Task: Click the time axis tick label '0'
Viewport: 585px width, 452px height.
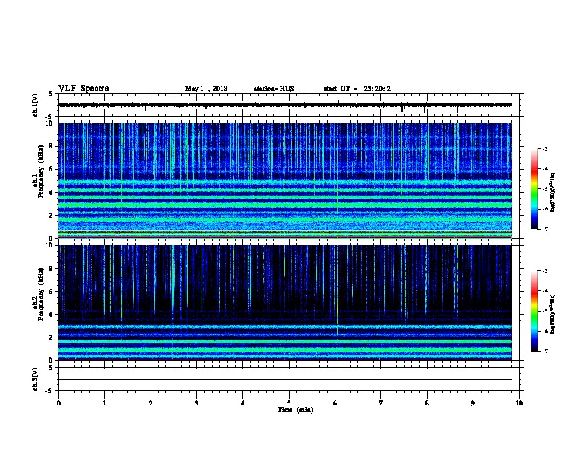Action: (58, 403)
